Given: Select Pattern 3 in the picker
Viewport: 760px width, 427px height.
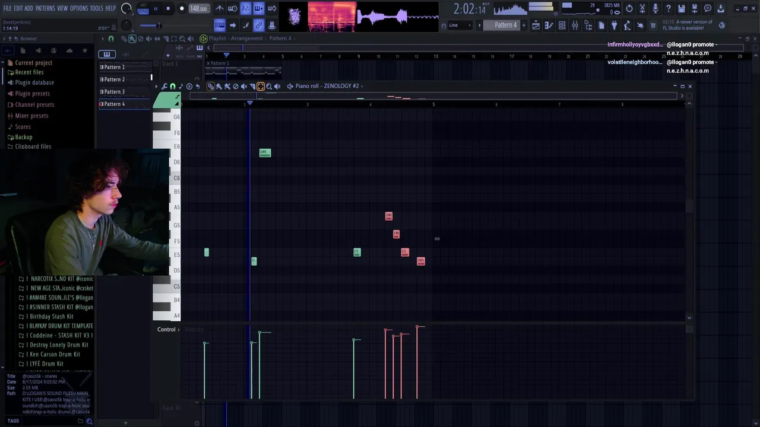Looking at the screenshot, I should click(125, 92).
